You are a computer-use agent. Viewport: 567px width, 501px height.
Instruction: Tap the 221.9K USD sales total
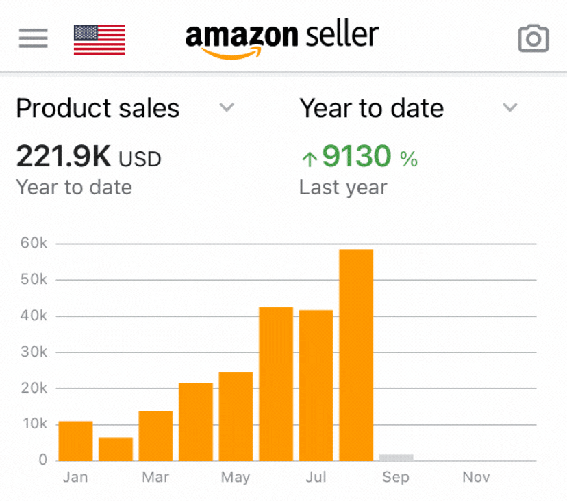(88, 159)
